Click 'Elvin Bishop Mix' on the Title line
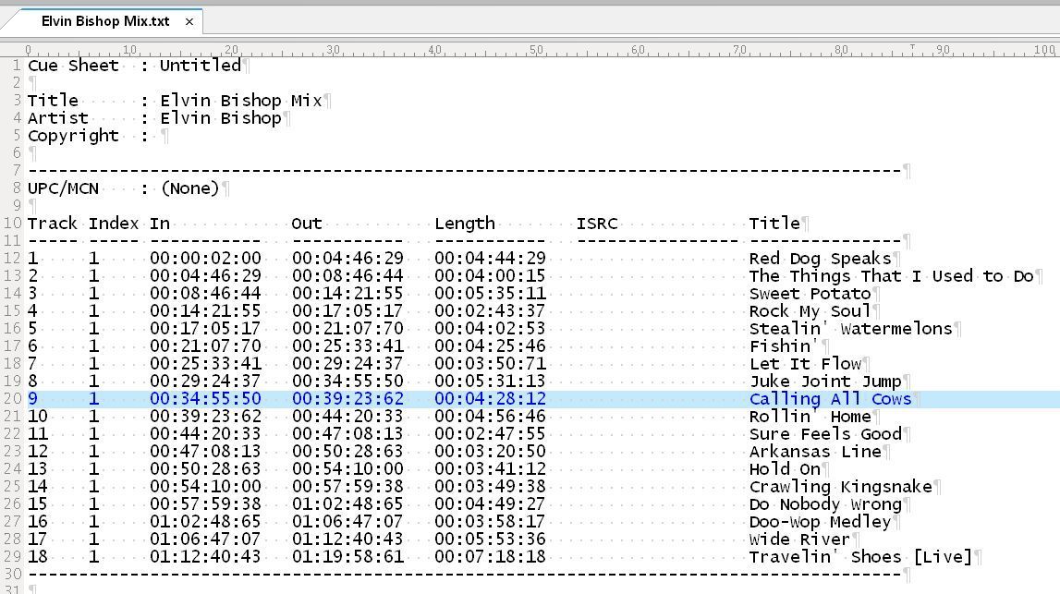This screenshot has width=1060, height=594. [240, 101]
